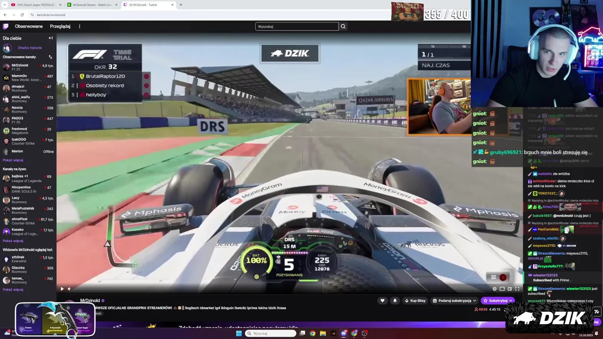Screen dimensions: 603x339
Task: Open Podaruj subskrypcję gift dropdown
Action: tap(455, 300)
